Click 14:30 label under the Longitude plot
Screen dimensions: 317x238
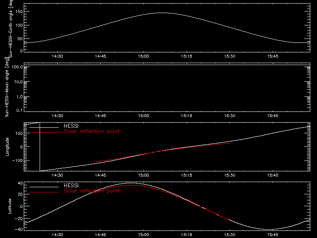pyautogui.click(x=57, y=175)
